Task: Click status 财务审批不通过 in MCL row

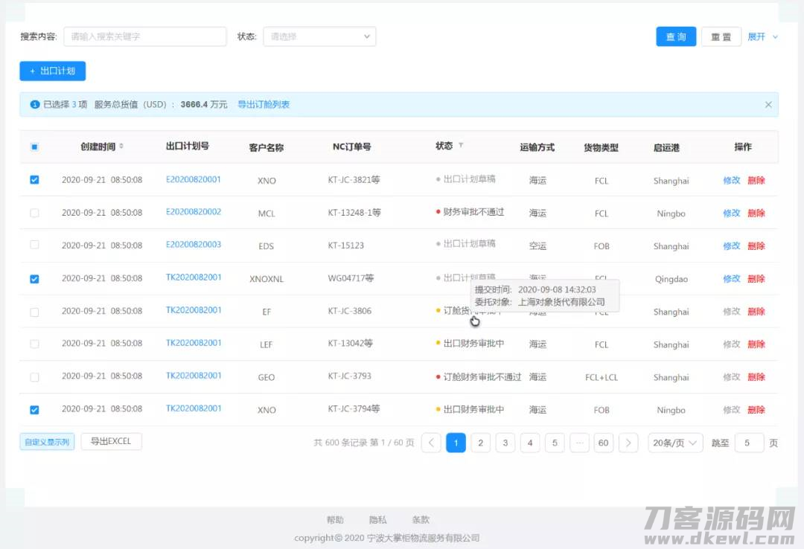Action: click(473, 212)
